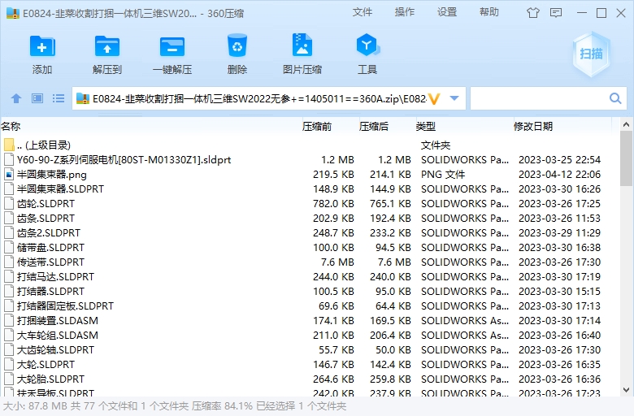Viewport: 634px width, 416px height.
Task: Go up one directory with the up arrow
Action: (16, 98)
